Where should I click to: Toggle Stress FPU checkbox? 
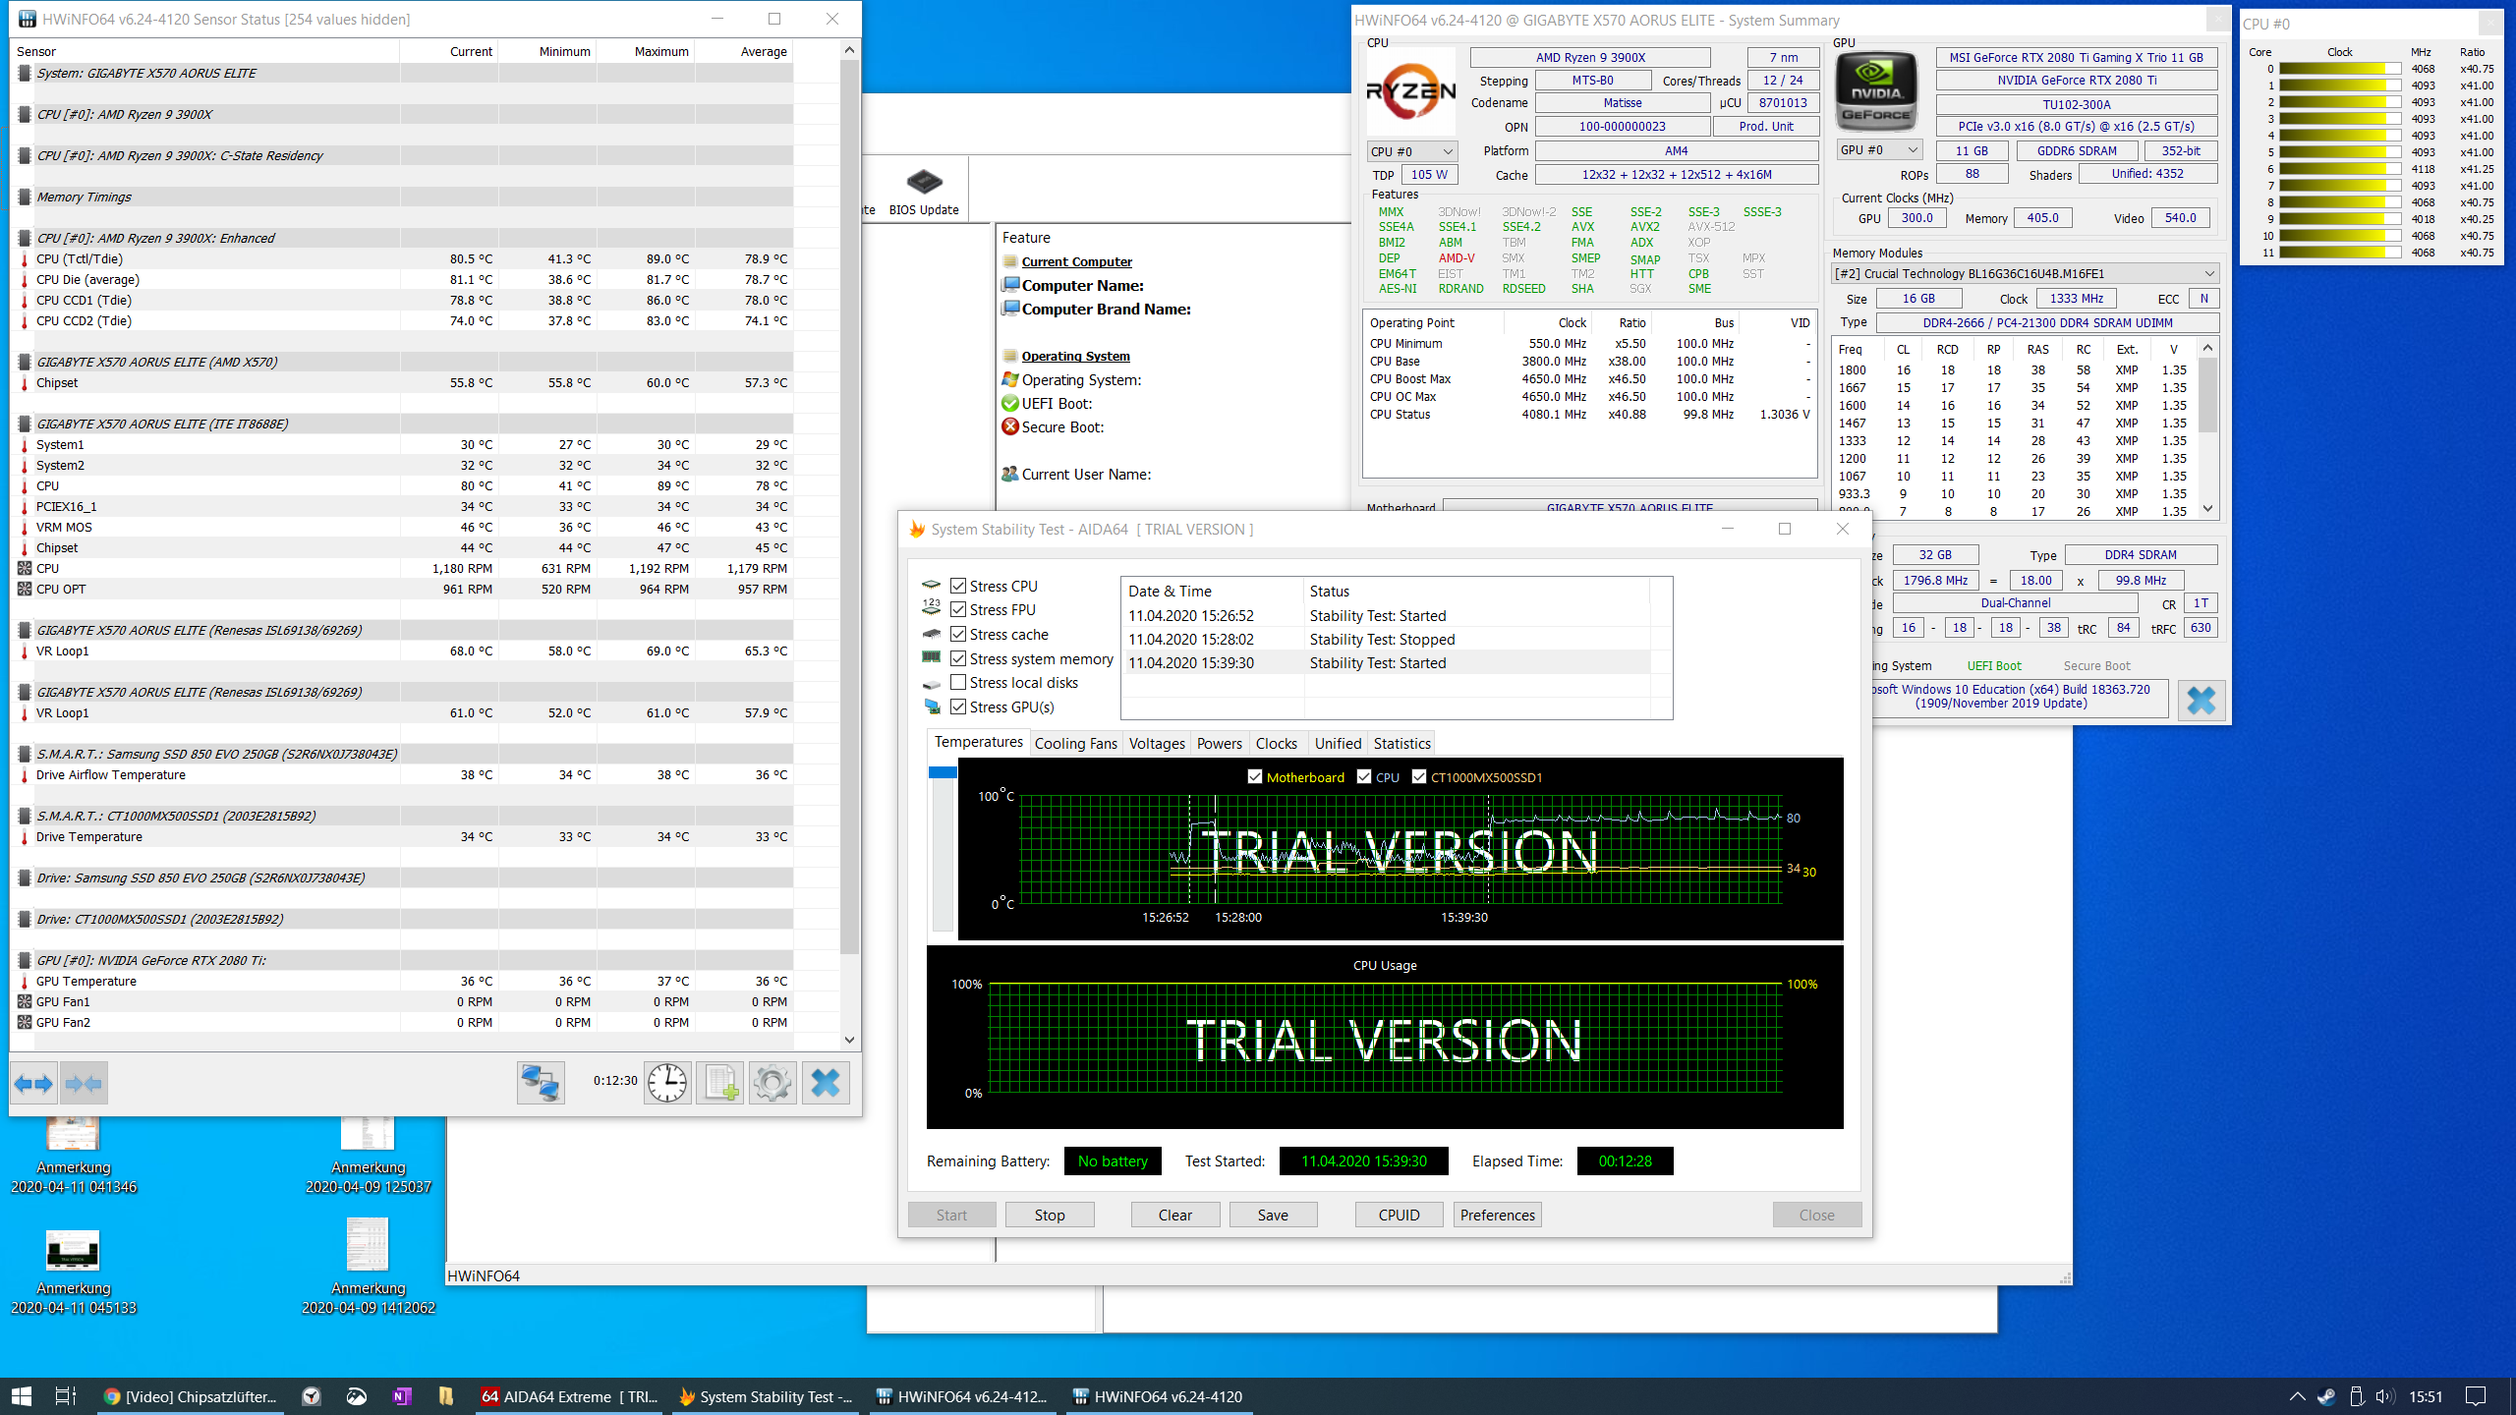958,609
